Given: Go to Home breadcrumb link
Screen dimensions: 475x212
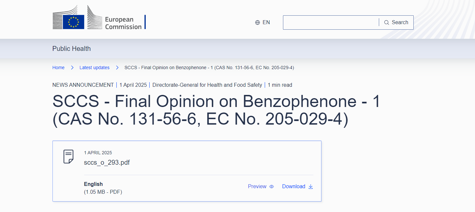Looking at the screenshot, I should (x=58, y=68).
